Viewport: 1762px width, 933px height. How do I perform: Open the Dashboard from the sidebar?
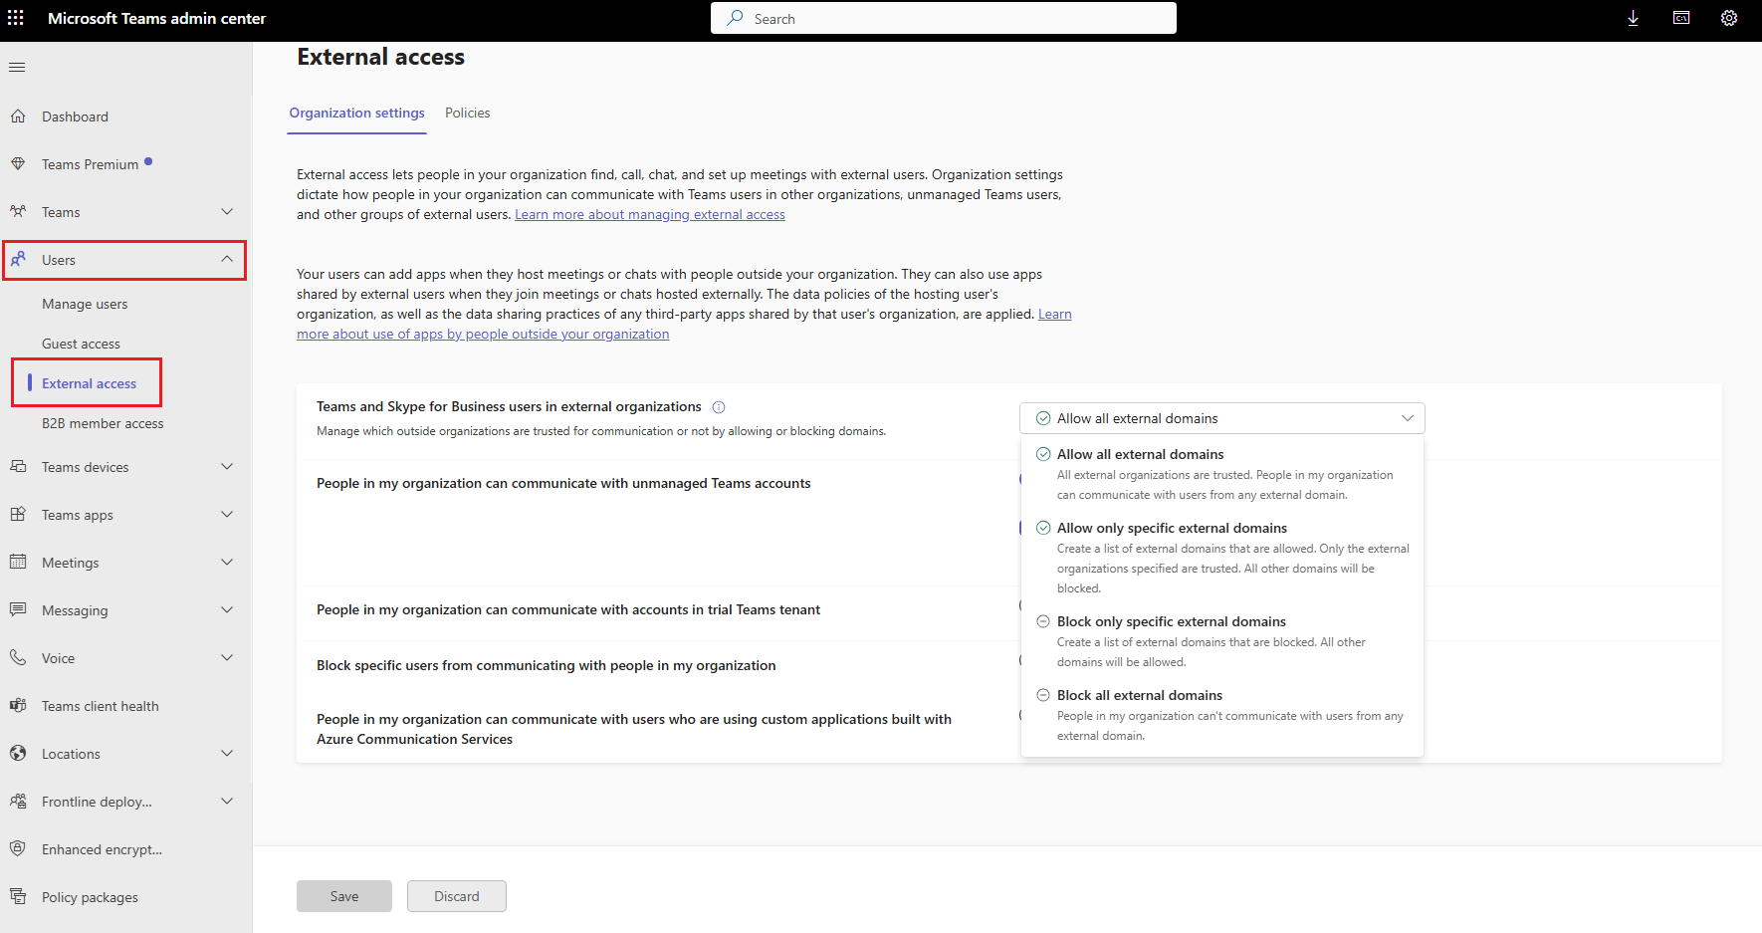pyautogui.click(x=75, y=116)
